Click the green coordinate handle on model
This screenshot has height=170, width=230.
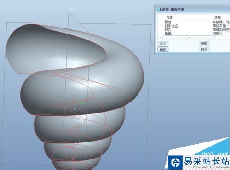(x=82, y=102)
